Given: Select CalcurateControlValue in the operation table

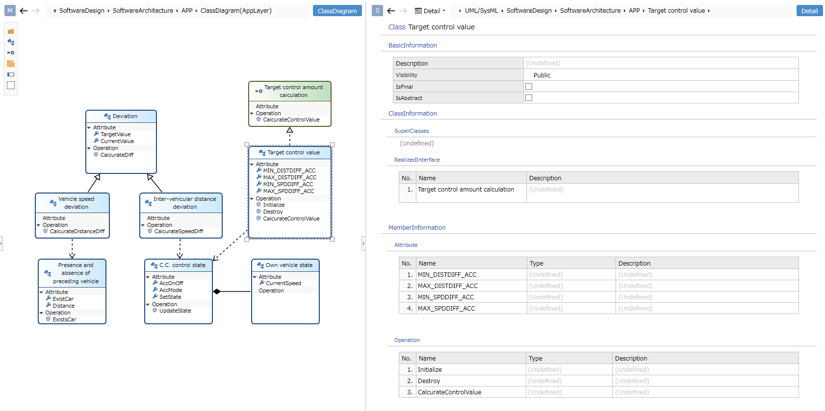Looking at the screenshot, I should 598,392.
